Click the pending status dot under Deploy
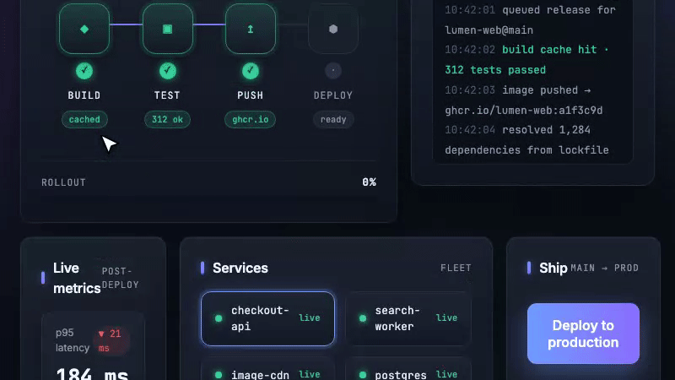 333,71
